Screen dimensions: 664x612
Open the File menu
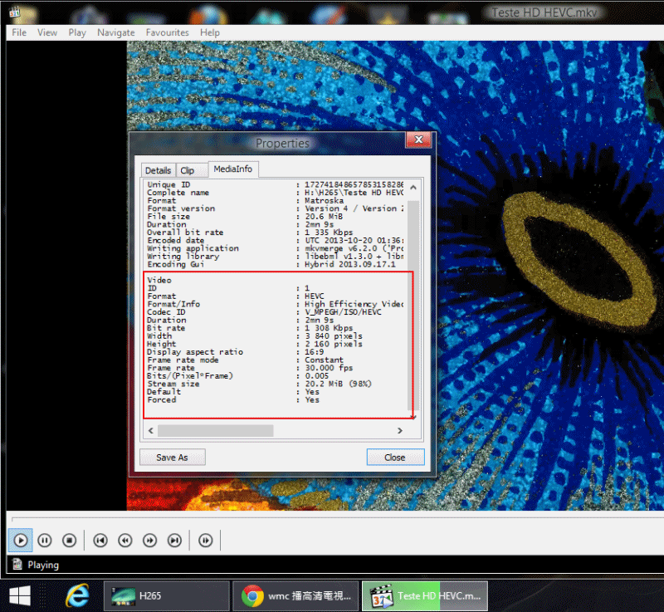pyautogui.click(x=19, y=32)
